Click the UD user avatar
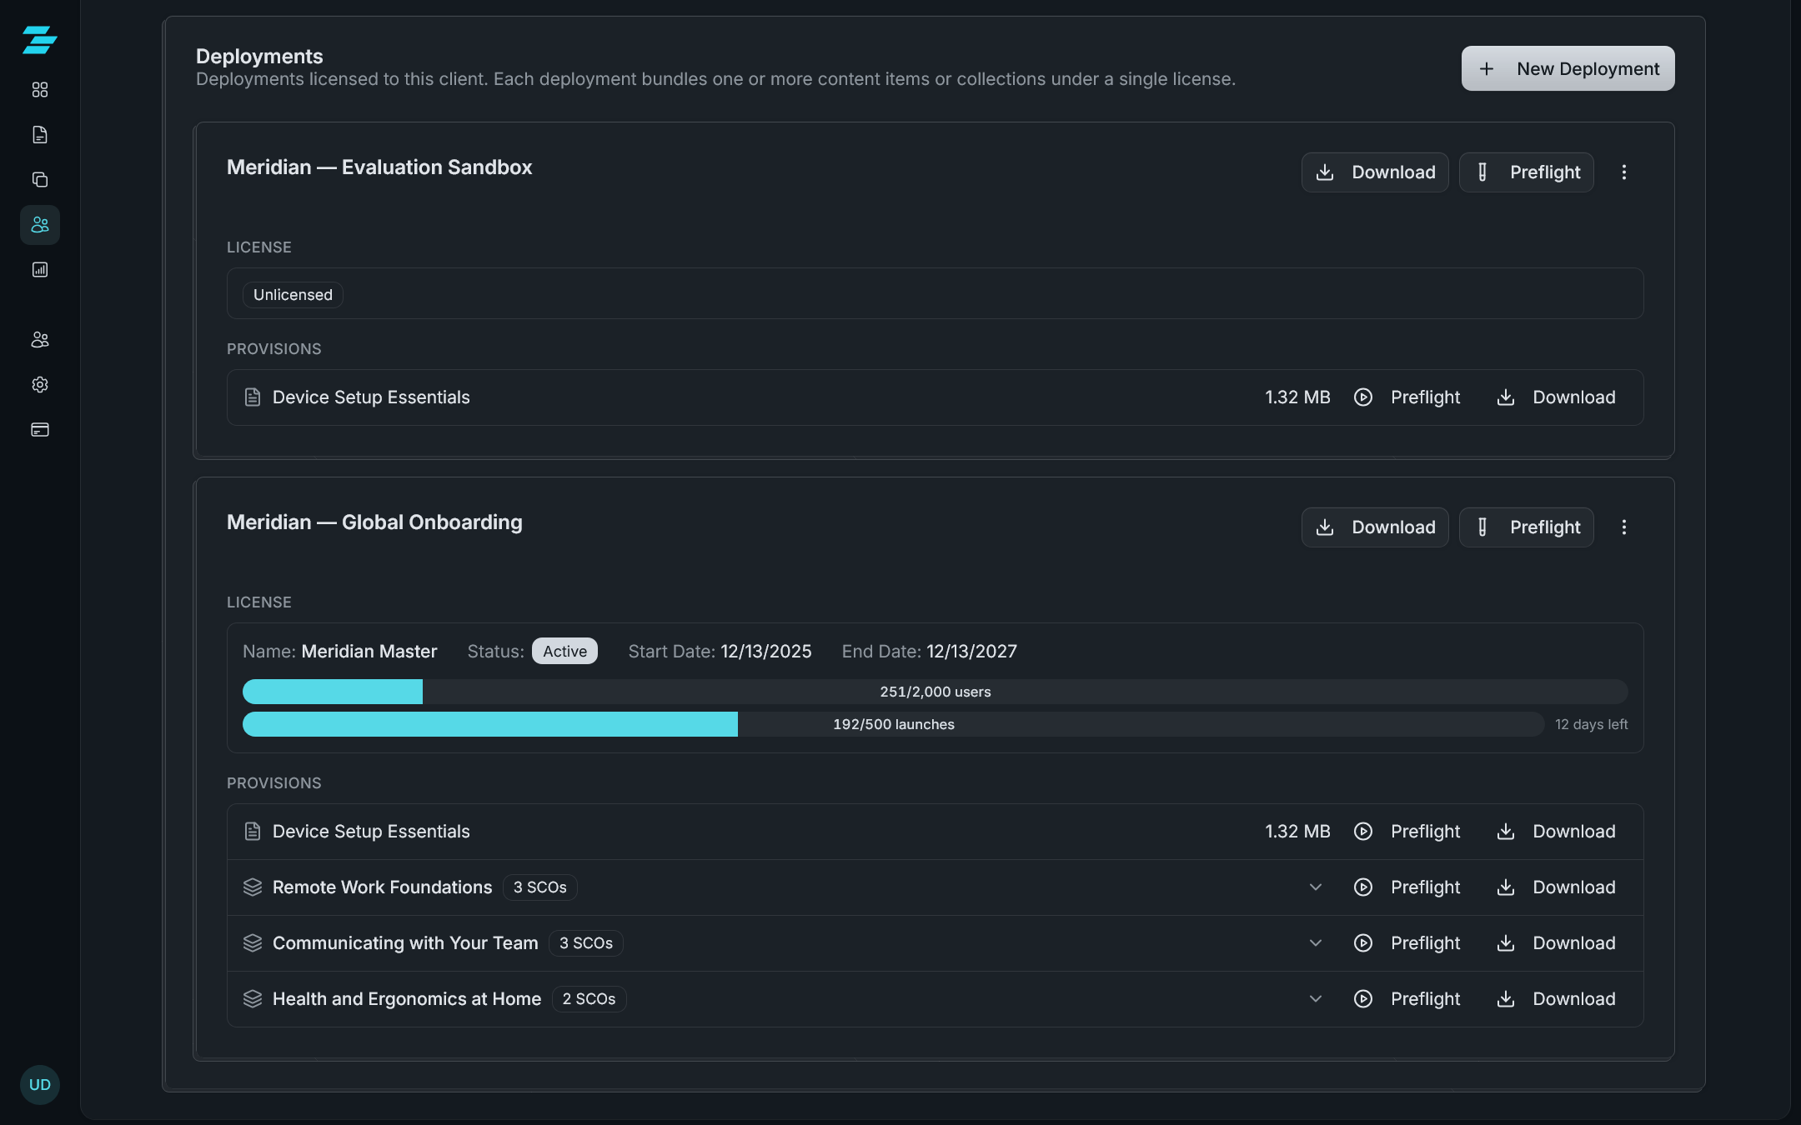 [x=40, y=1085]
